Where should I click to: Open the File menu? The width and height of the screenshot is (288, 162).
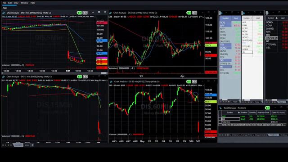[4, 3]
